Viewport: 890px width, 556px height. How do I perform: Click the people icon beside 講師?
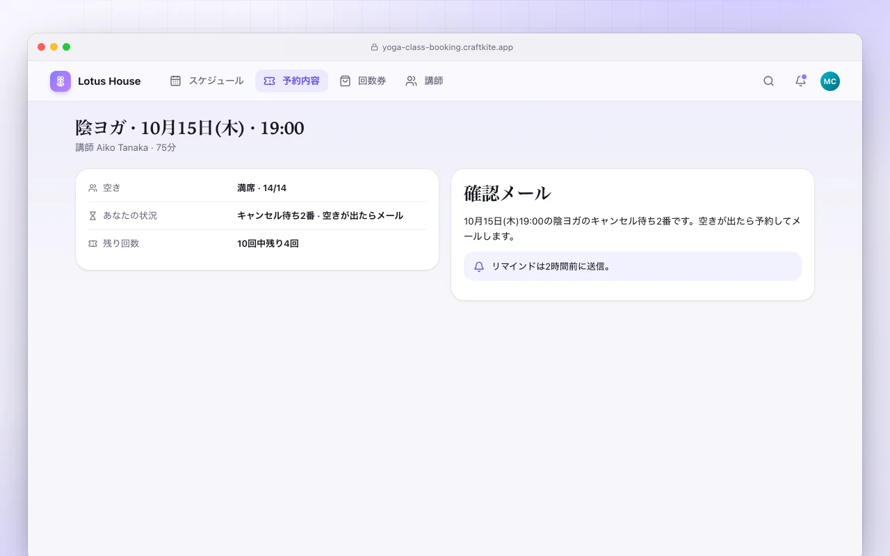pyautogui.click(x=412, y=81)
